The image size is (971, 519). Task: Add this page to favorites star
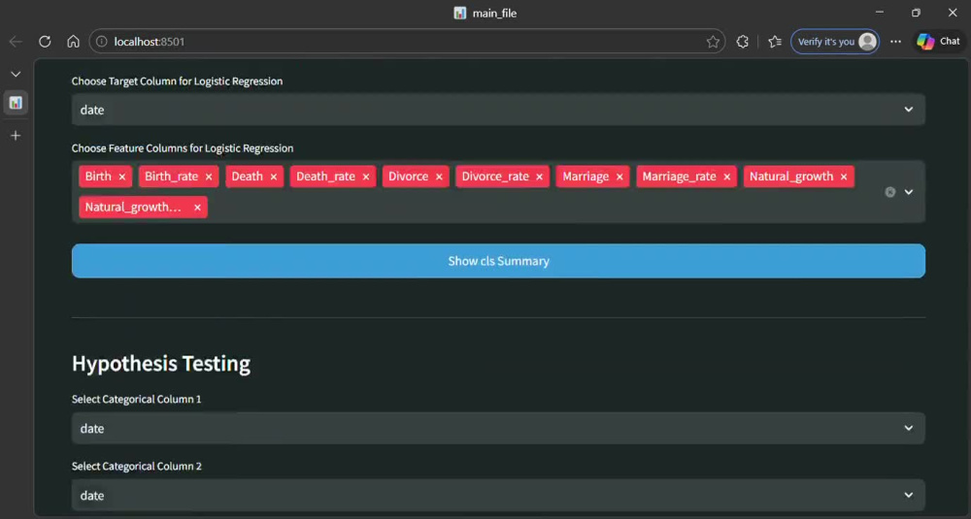point(713,42)
